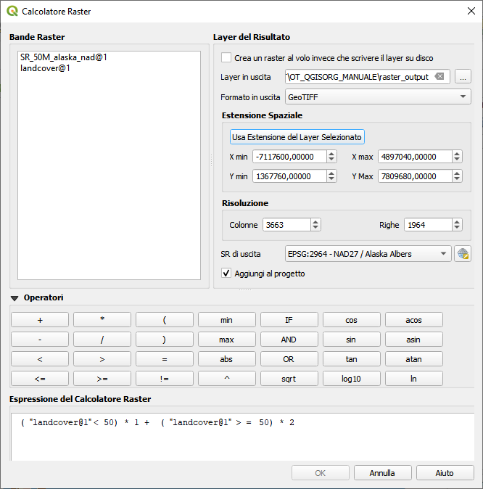
Task: Insert the greater-or-equal operator
Action: [102, 379]
